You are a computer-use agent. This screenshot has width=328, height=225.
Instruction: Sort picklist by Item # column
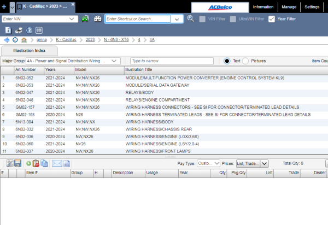click(48, 173)
